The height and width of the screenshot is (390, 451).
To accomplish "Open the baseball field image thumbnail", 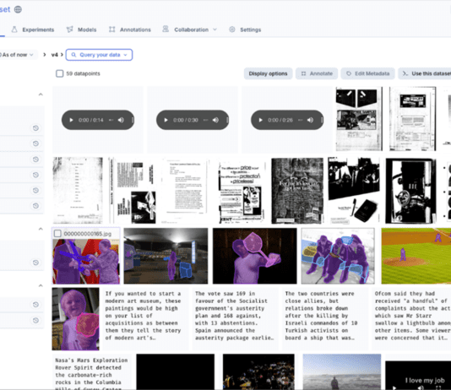I will (x=416, y=256).
